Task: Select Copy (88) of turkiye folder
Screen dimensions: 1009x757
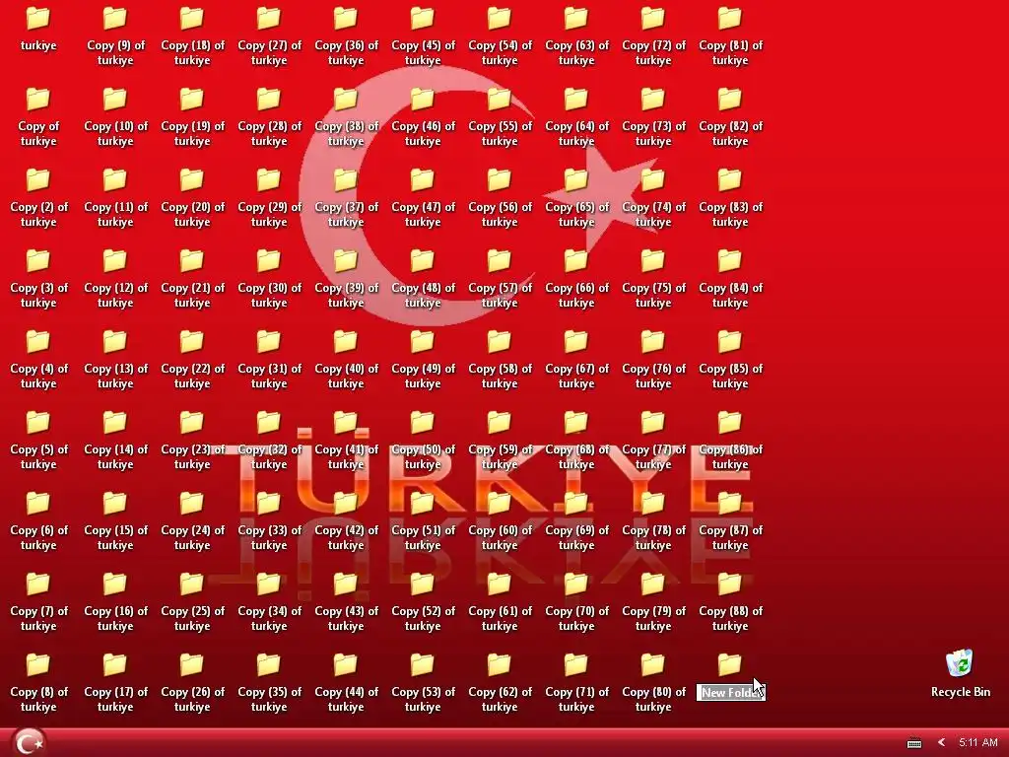Action: 730,584
